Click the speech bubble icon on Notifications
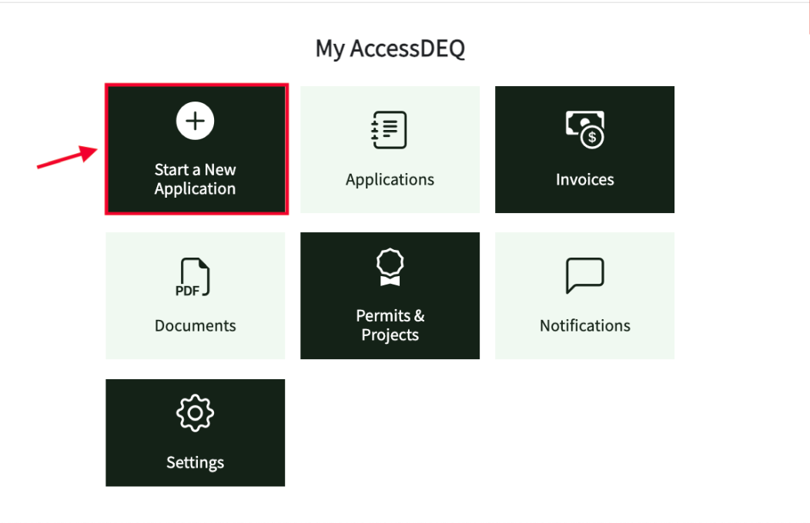810x523 pixels. (584, 275)
